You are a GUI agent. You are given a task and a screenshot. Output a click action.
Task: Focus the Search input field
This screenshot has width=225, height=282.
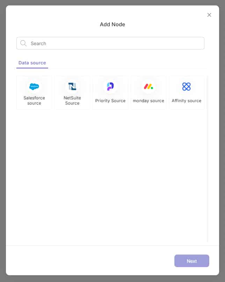[110, 43]
